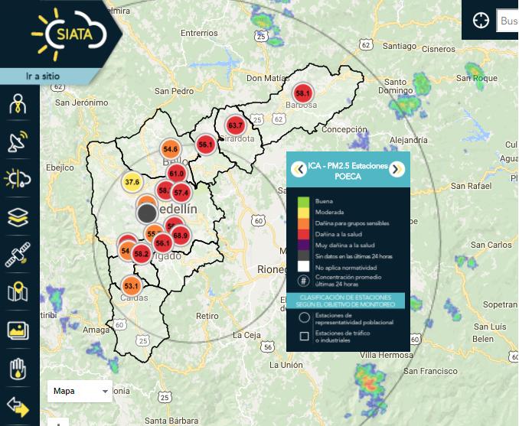Viewport: 519px width, 426px height.
Task: Click the purple 'Muy dañina' legend swatch
Action: (304, 245)
